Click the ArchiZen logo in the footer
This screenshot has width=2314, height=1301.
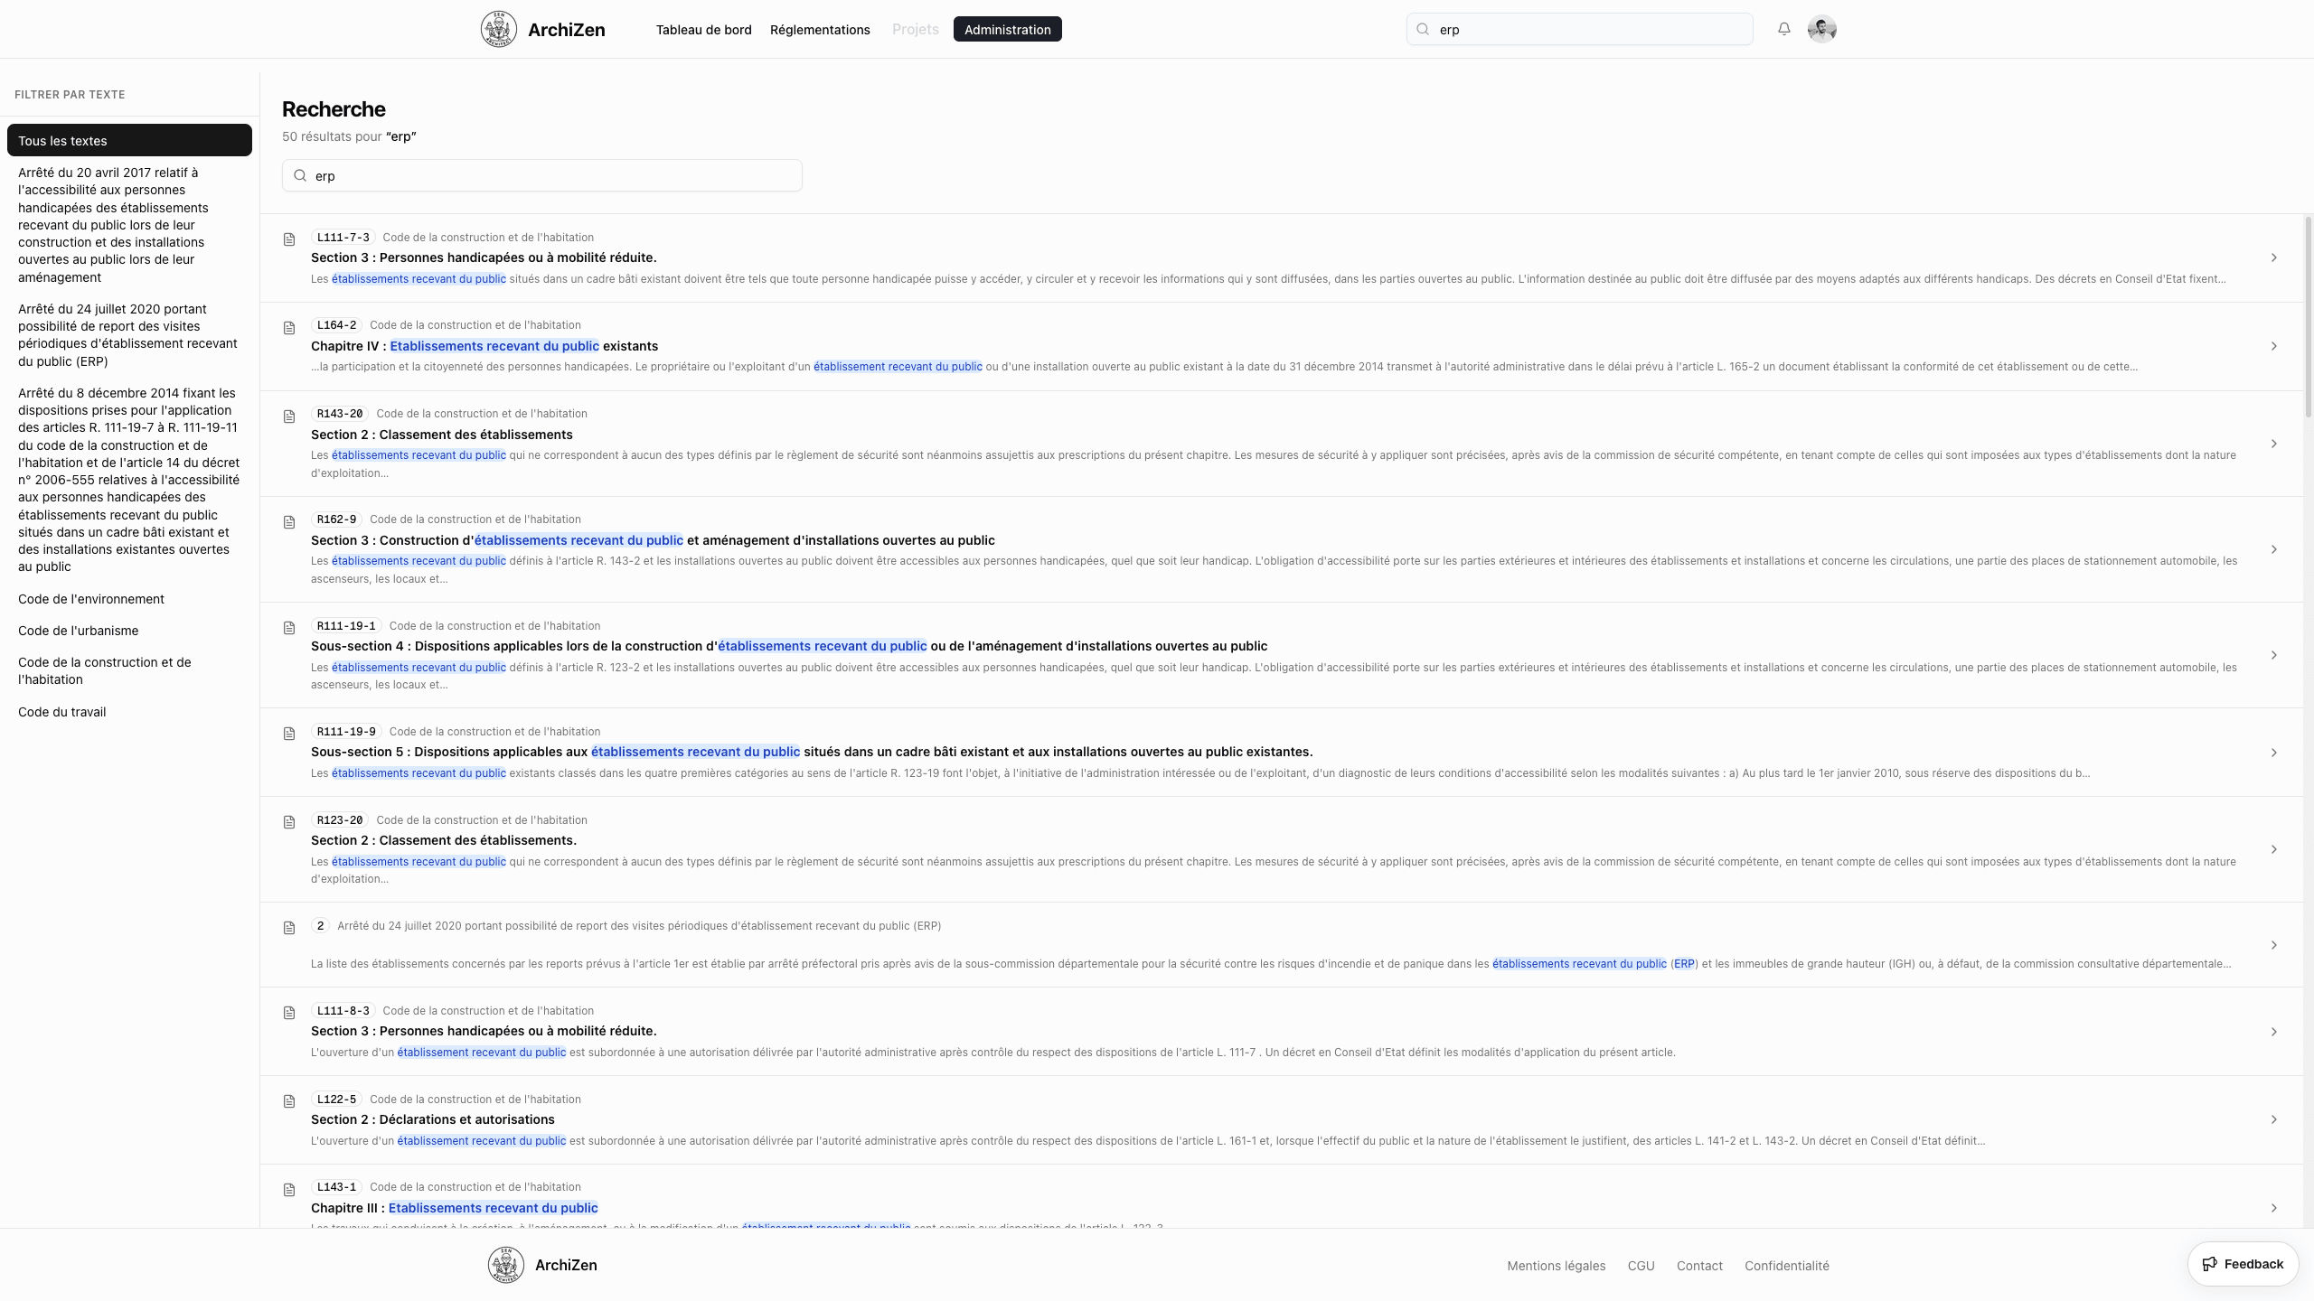(x=505, y=1265)
